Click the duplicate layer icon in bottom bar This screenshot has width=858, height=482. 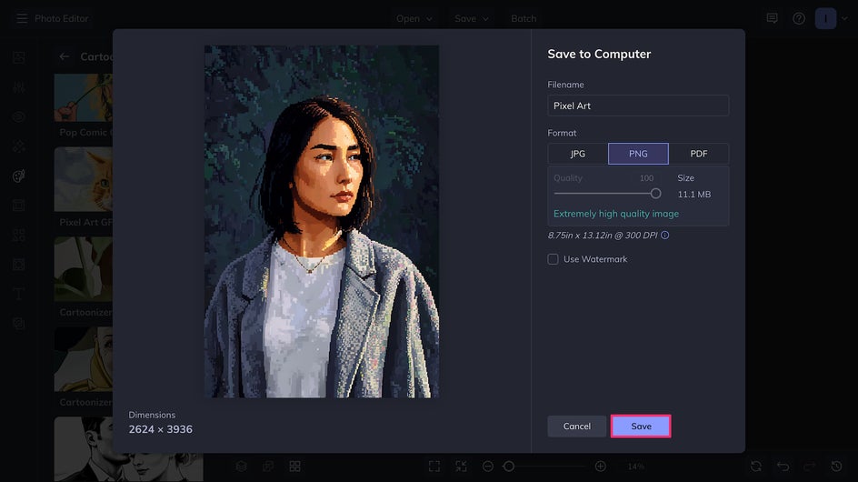[268, 467]
